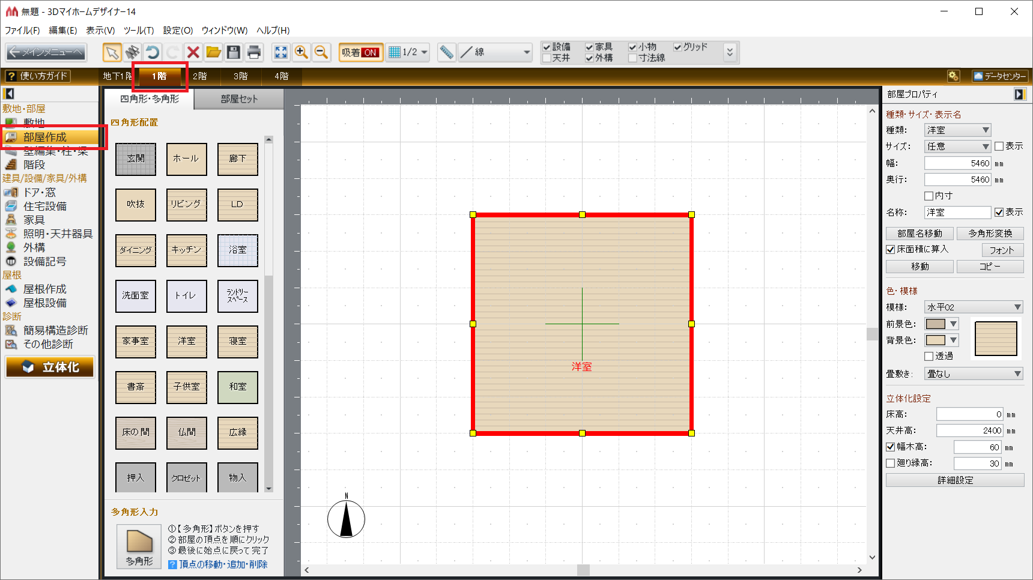This screenshot has height=580, width=1033.
Task: Zoom out with the magnifier minus icon
Action: [x=321, y=53]
